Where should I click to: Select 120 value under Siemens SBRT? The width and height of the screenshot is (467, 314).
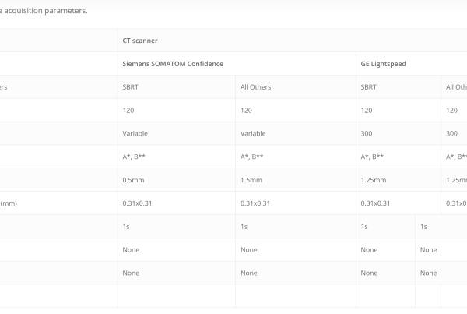[x=177, y=111]
